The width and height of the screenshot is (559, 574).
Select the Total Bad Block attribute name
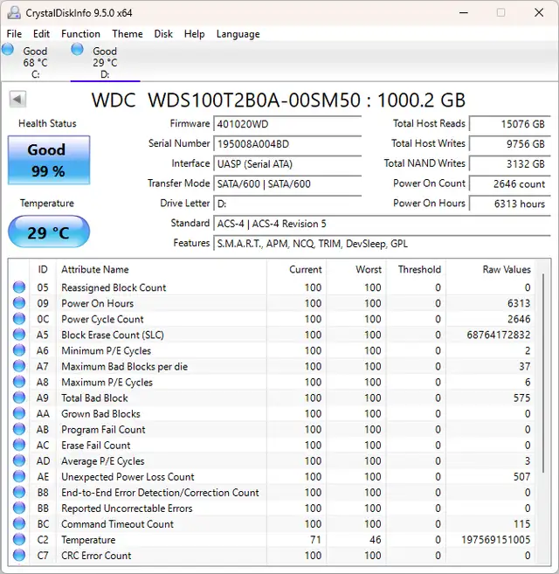click(94, 398)
